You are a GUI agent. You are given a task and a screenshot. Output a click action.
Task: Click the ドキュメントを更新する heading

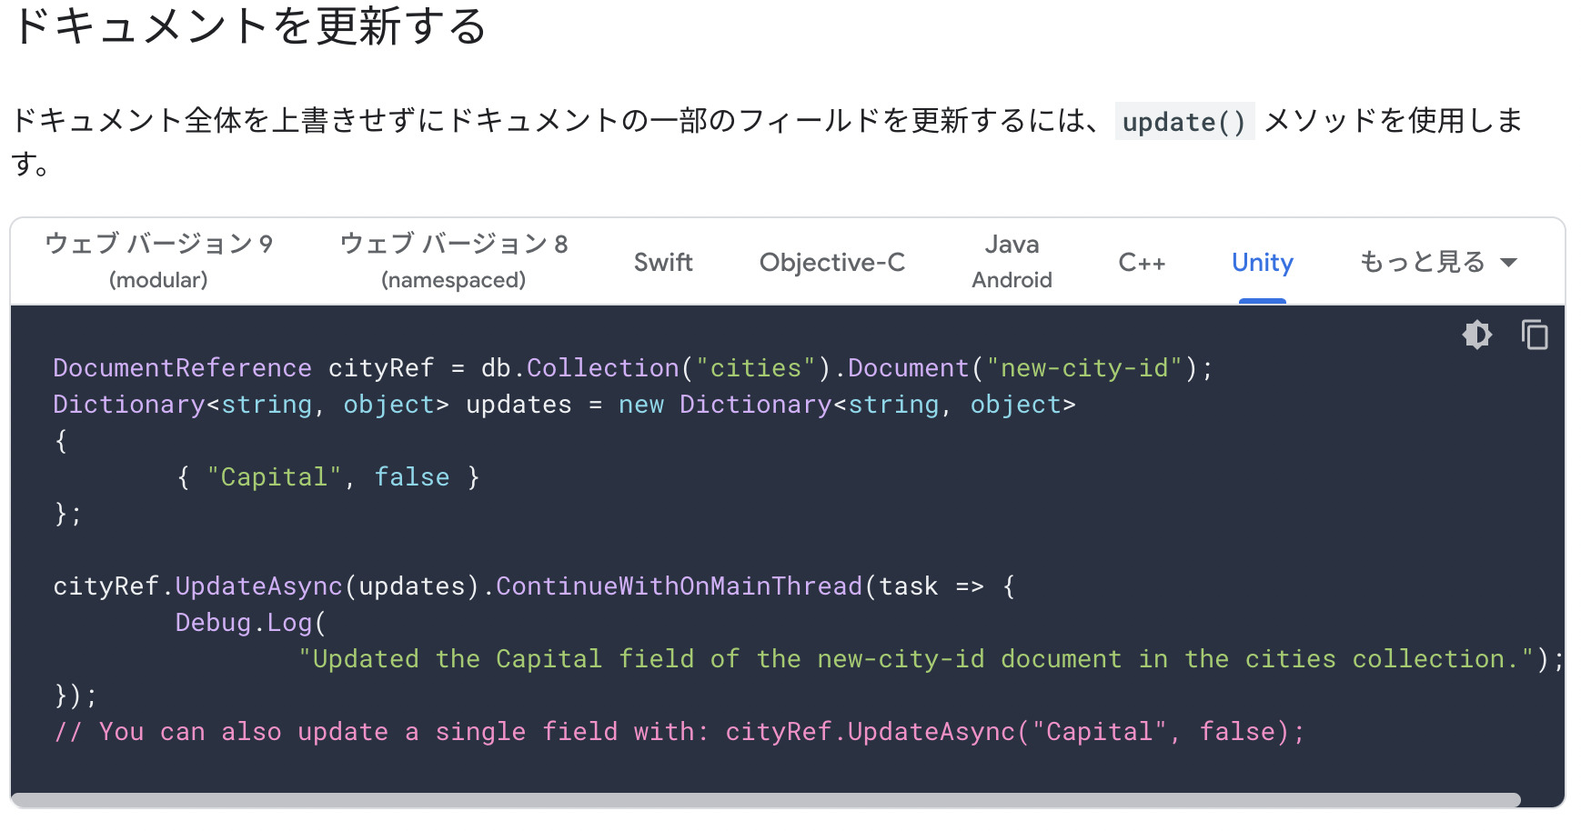point(247,27)
